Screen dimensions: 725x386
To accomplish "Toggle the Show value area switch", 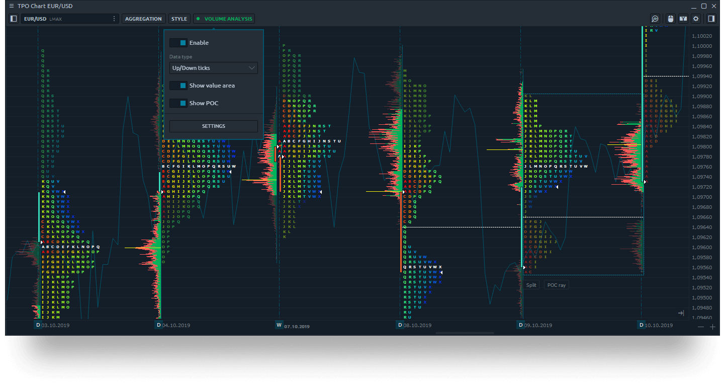I will (178, 86).
